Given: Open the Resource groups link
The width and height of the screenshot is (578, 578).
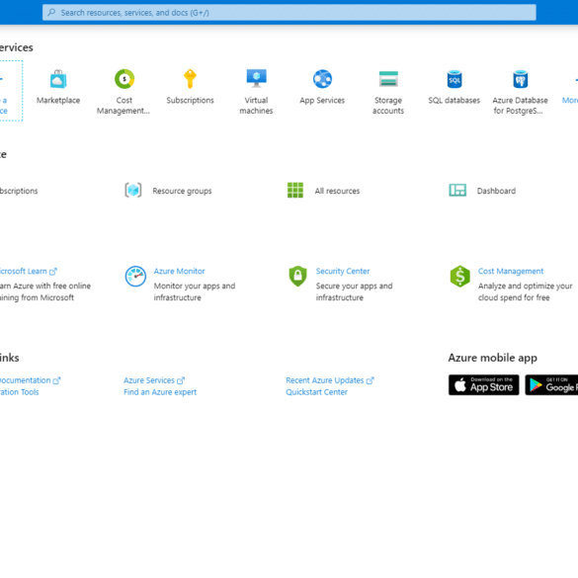Looking at the screenshot, I should pos(182,191).
